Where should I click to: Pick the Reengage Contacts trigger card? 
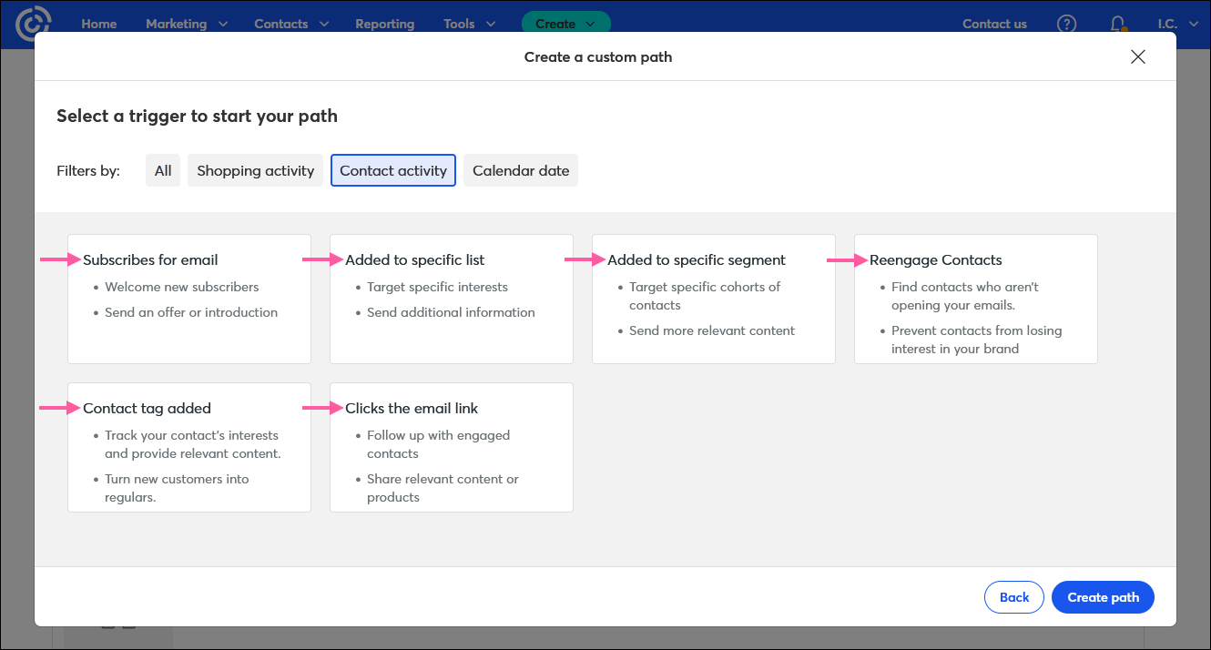pyautogui.click(x=975, y=299)
